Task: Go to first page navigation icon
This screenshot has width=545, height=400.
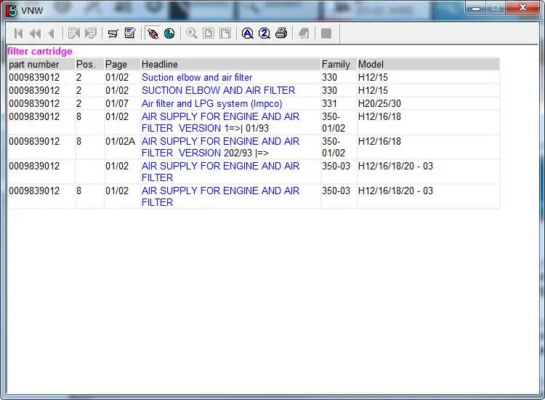Action: pos(18,33)
